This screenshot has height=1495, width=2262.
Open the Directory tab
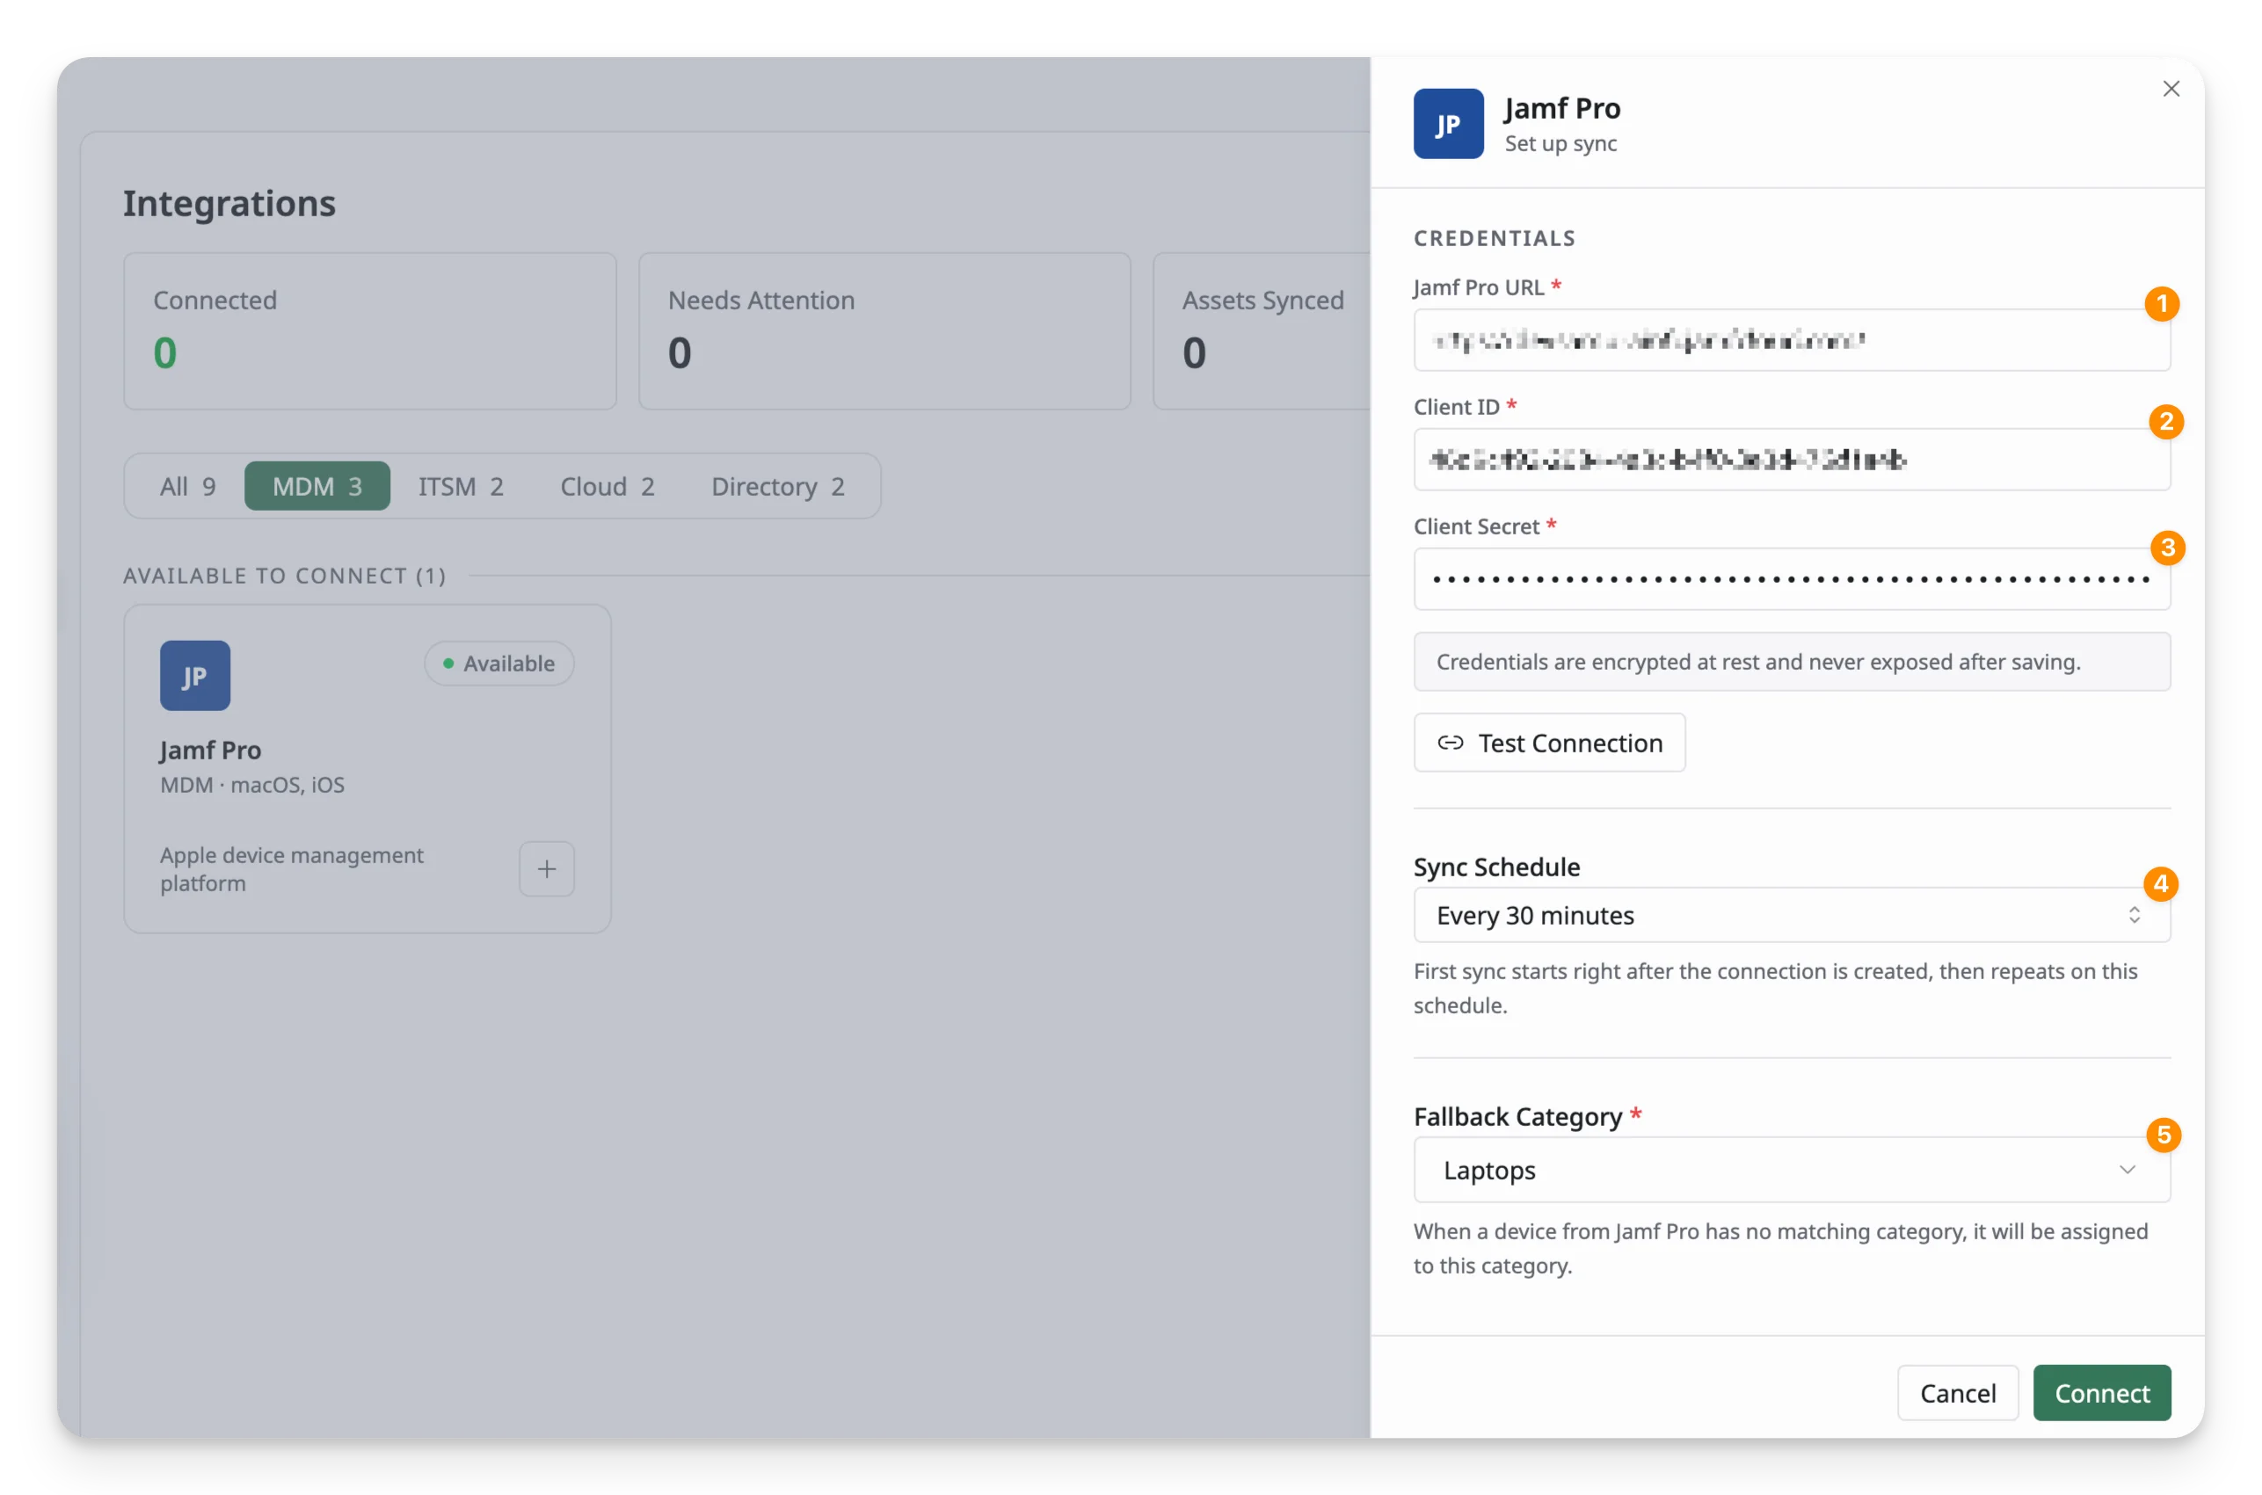coord(777,486)
